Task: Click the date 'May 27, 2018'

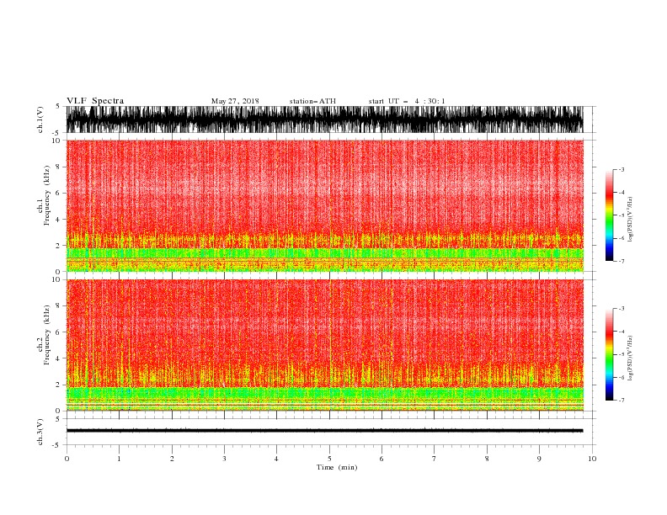Action: [x=235, y=101]
